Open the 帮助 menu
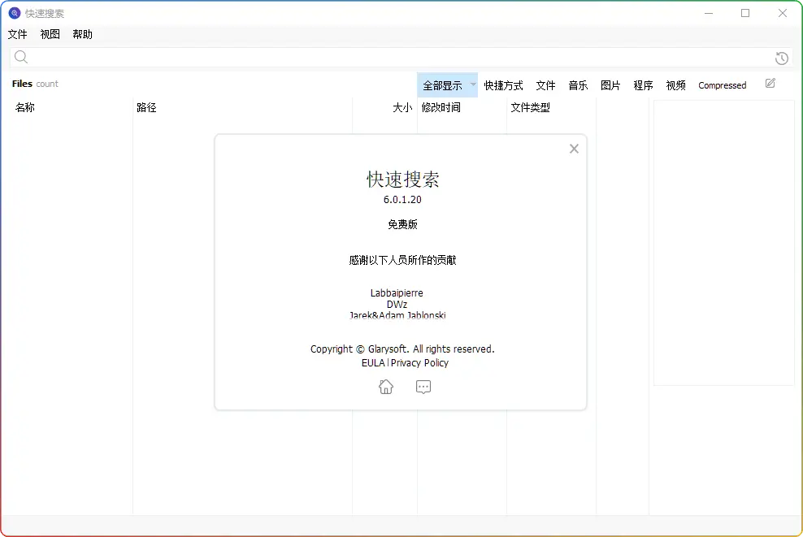Screen dimensions: 803x537 tap(82, 34)
